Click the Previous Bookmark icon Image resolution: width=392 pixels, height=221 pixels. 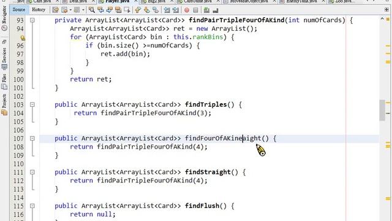[x=138, y=10]
